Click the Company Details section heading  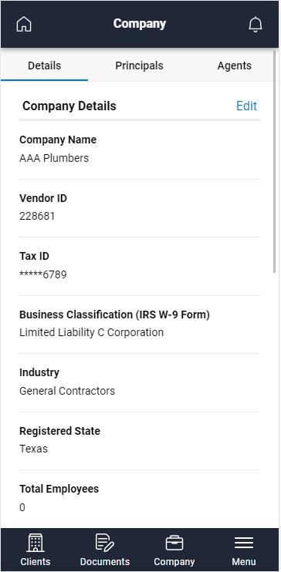coord(69,106)
